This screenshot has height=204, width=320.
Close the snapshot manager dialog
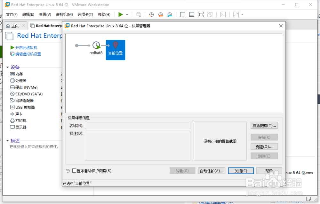[x=281, y=26]
